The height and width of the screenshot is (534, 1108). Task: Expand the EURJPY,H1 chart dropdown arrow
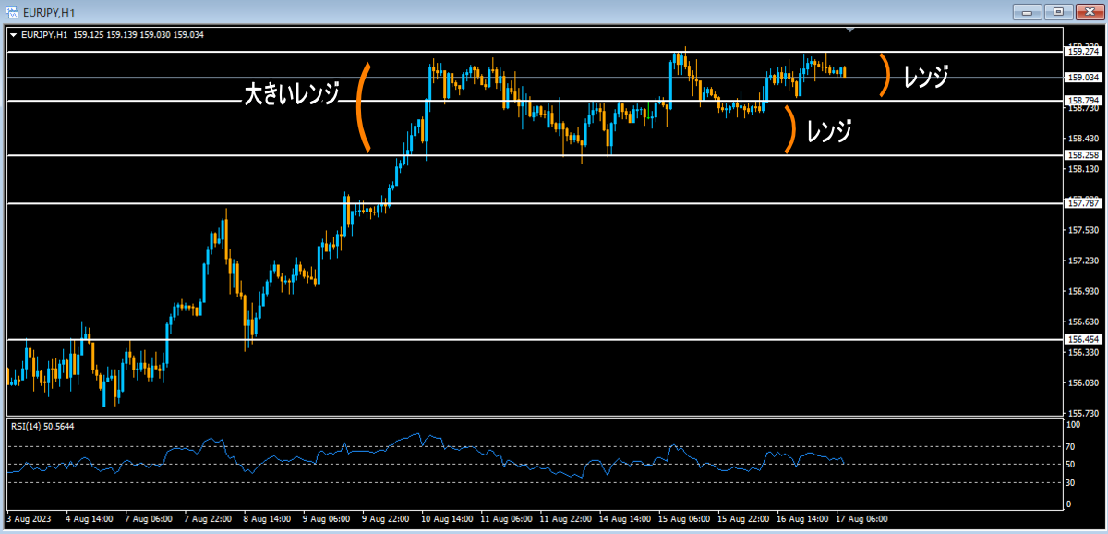pyautogui.click(x=13, y=35)
